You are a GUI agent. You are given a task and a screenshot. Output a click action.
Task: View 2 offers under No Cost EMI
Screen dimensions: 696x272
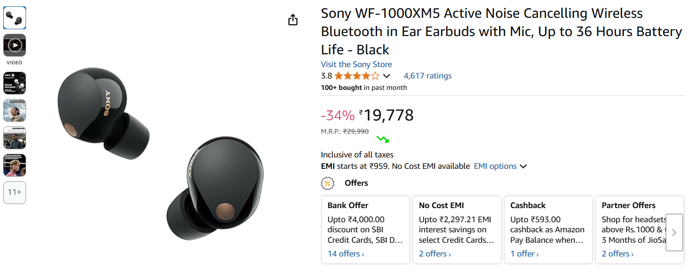435,254
